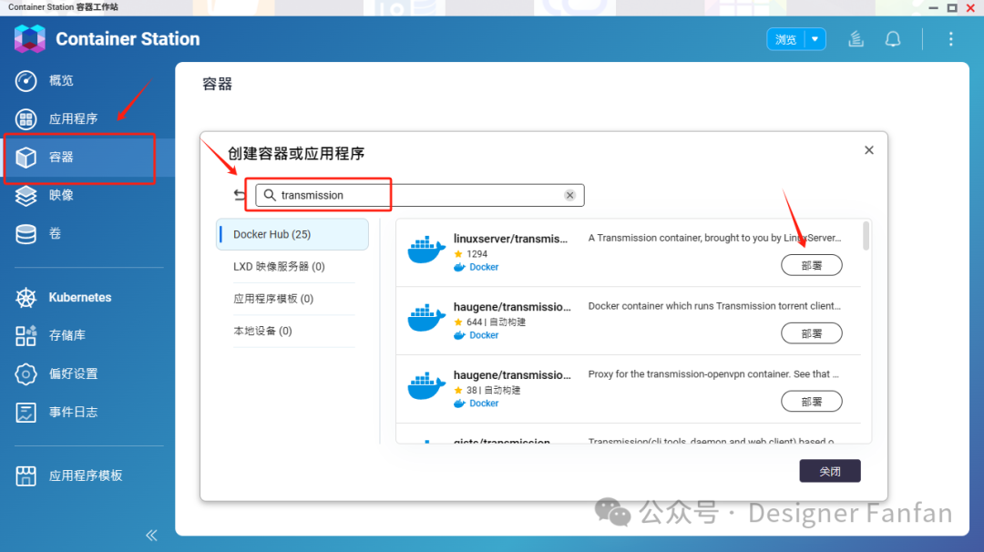Viewport: 984px width, 552px height.
Task: Click the 事件日志 sidebar label
Action: [74, 412]
